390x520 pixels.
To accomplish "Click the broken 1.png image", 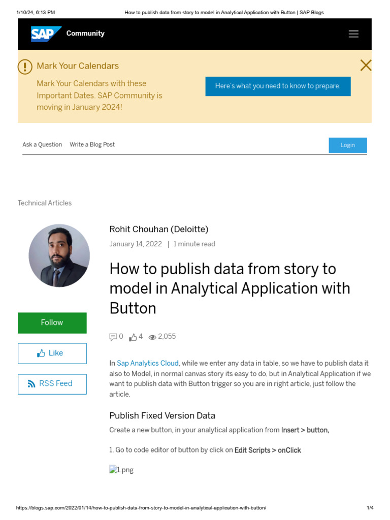I will [121, 470].
